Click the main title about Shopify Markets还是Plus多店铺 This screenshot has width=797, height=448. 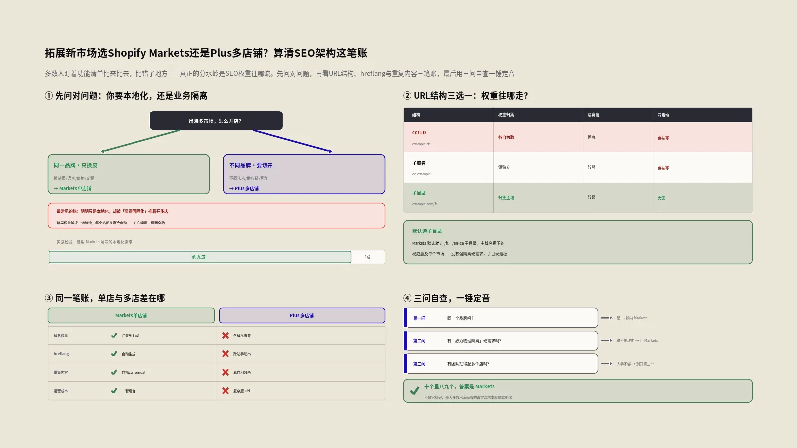click(x=206, y=53)
